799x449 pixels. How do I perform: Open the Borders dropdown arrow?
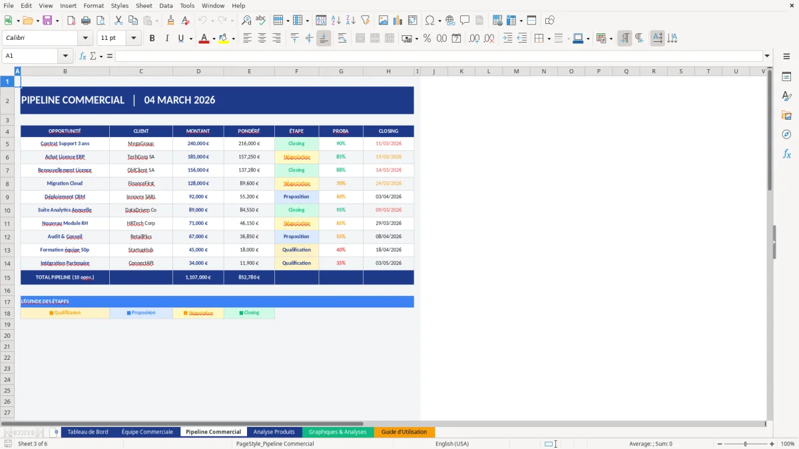coord(549,39)
